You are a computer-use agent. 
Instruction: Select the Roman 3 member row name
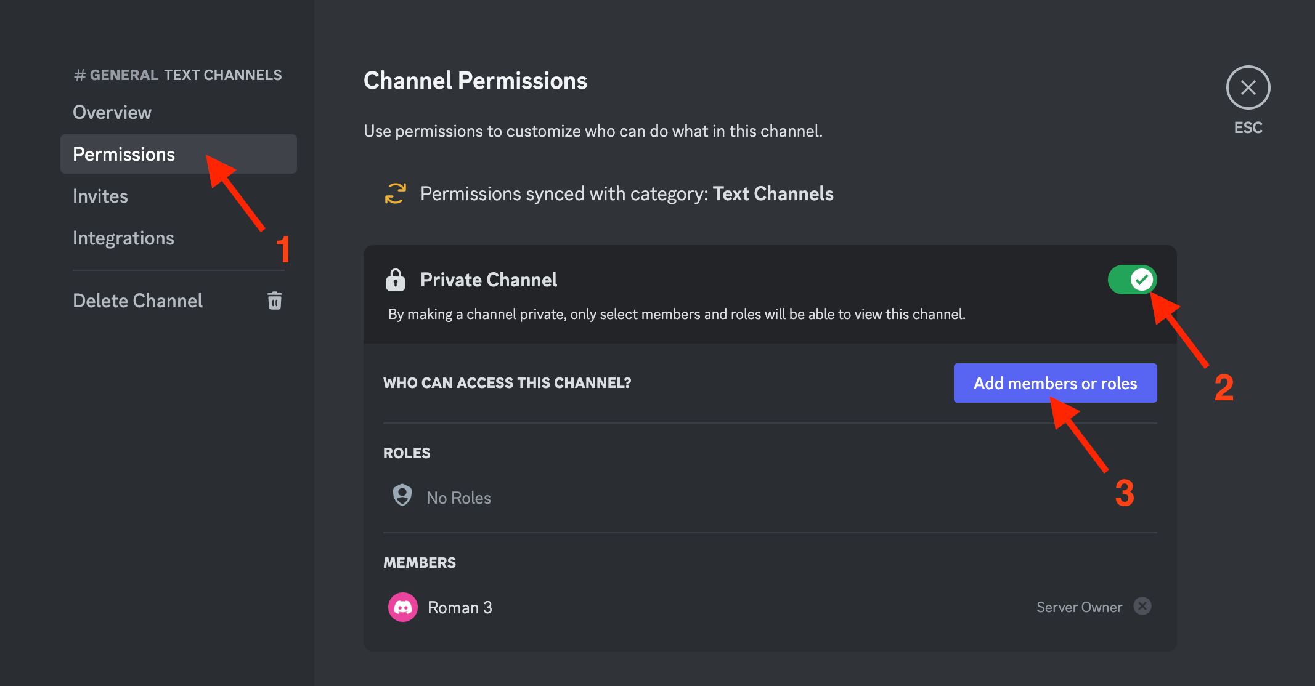click(x=460, y=608)
